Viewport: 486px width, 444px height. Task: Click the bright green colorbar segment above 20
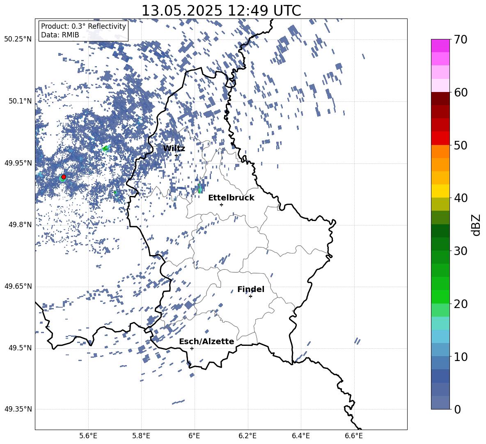440,297
